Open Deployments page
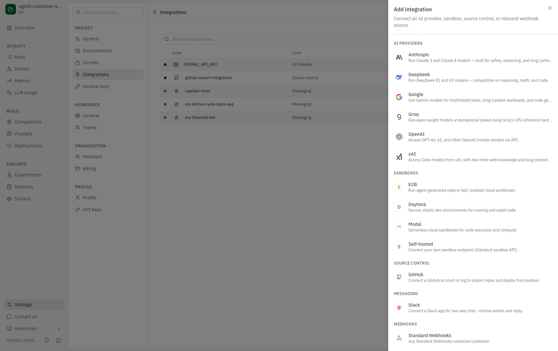Image resolution: width=558 pixels, height=351 pixels. pyautogui.click(x=34, y=146)
